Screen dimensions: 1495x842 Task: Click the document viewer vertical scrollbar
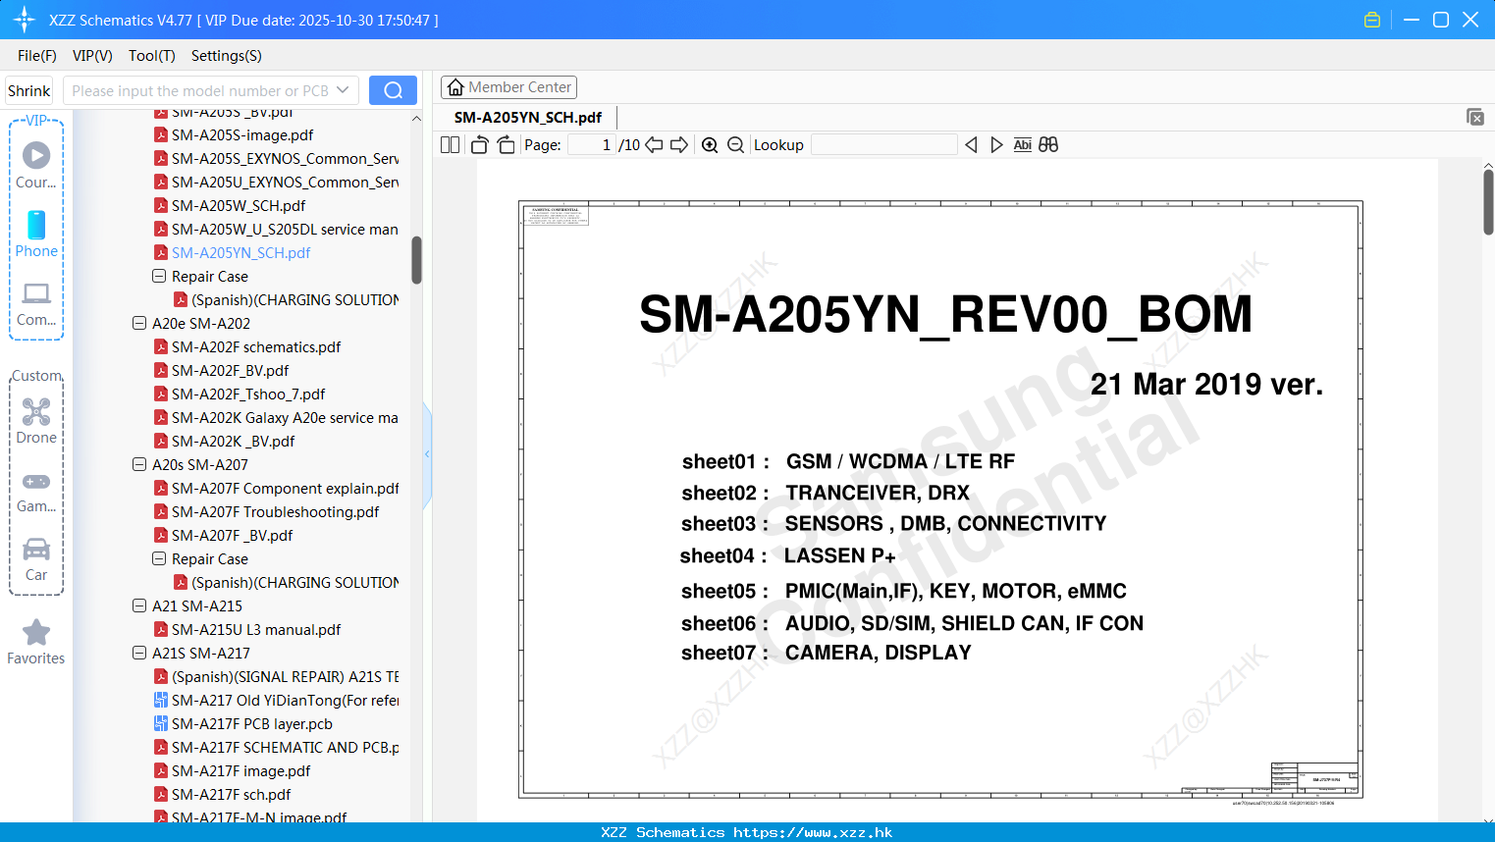tap(1488, 202)
